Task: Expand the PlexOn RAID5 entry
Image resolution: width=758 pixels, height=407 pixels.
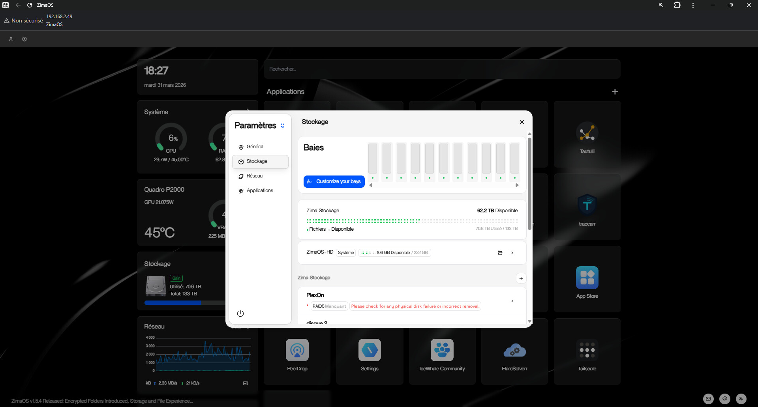Action: [512, 301]
